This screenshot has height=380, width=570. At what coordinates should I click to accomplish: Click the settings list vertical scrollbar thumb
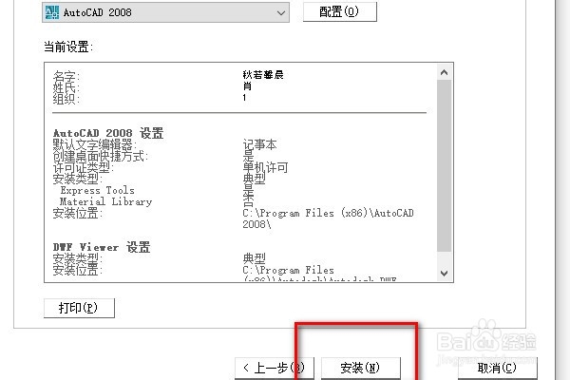(x=444, y=165)
